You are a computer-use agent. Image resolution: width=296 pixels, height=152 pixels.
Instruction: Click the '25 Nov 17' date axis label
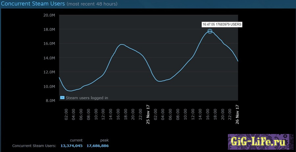coord(148,114)
